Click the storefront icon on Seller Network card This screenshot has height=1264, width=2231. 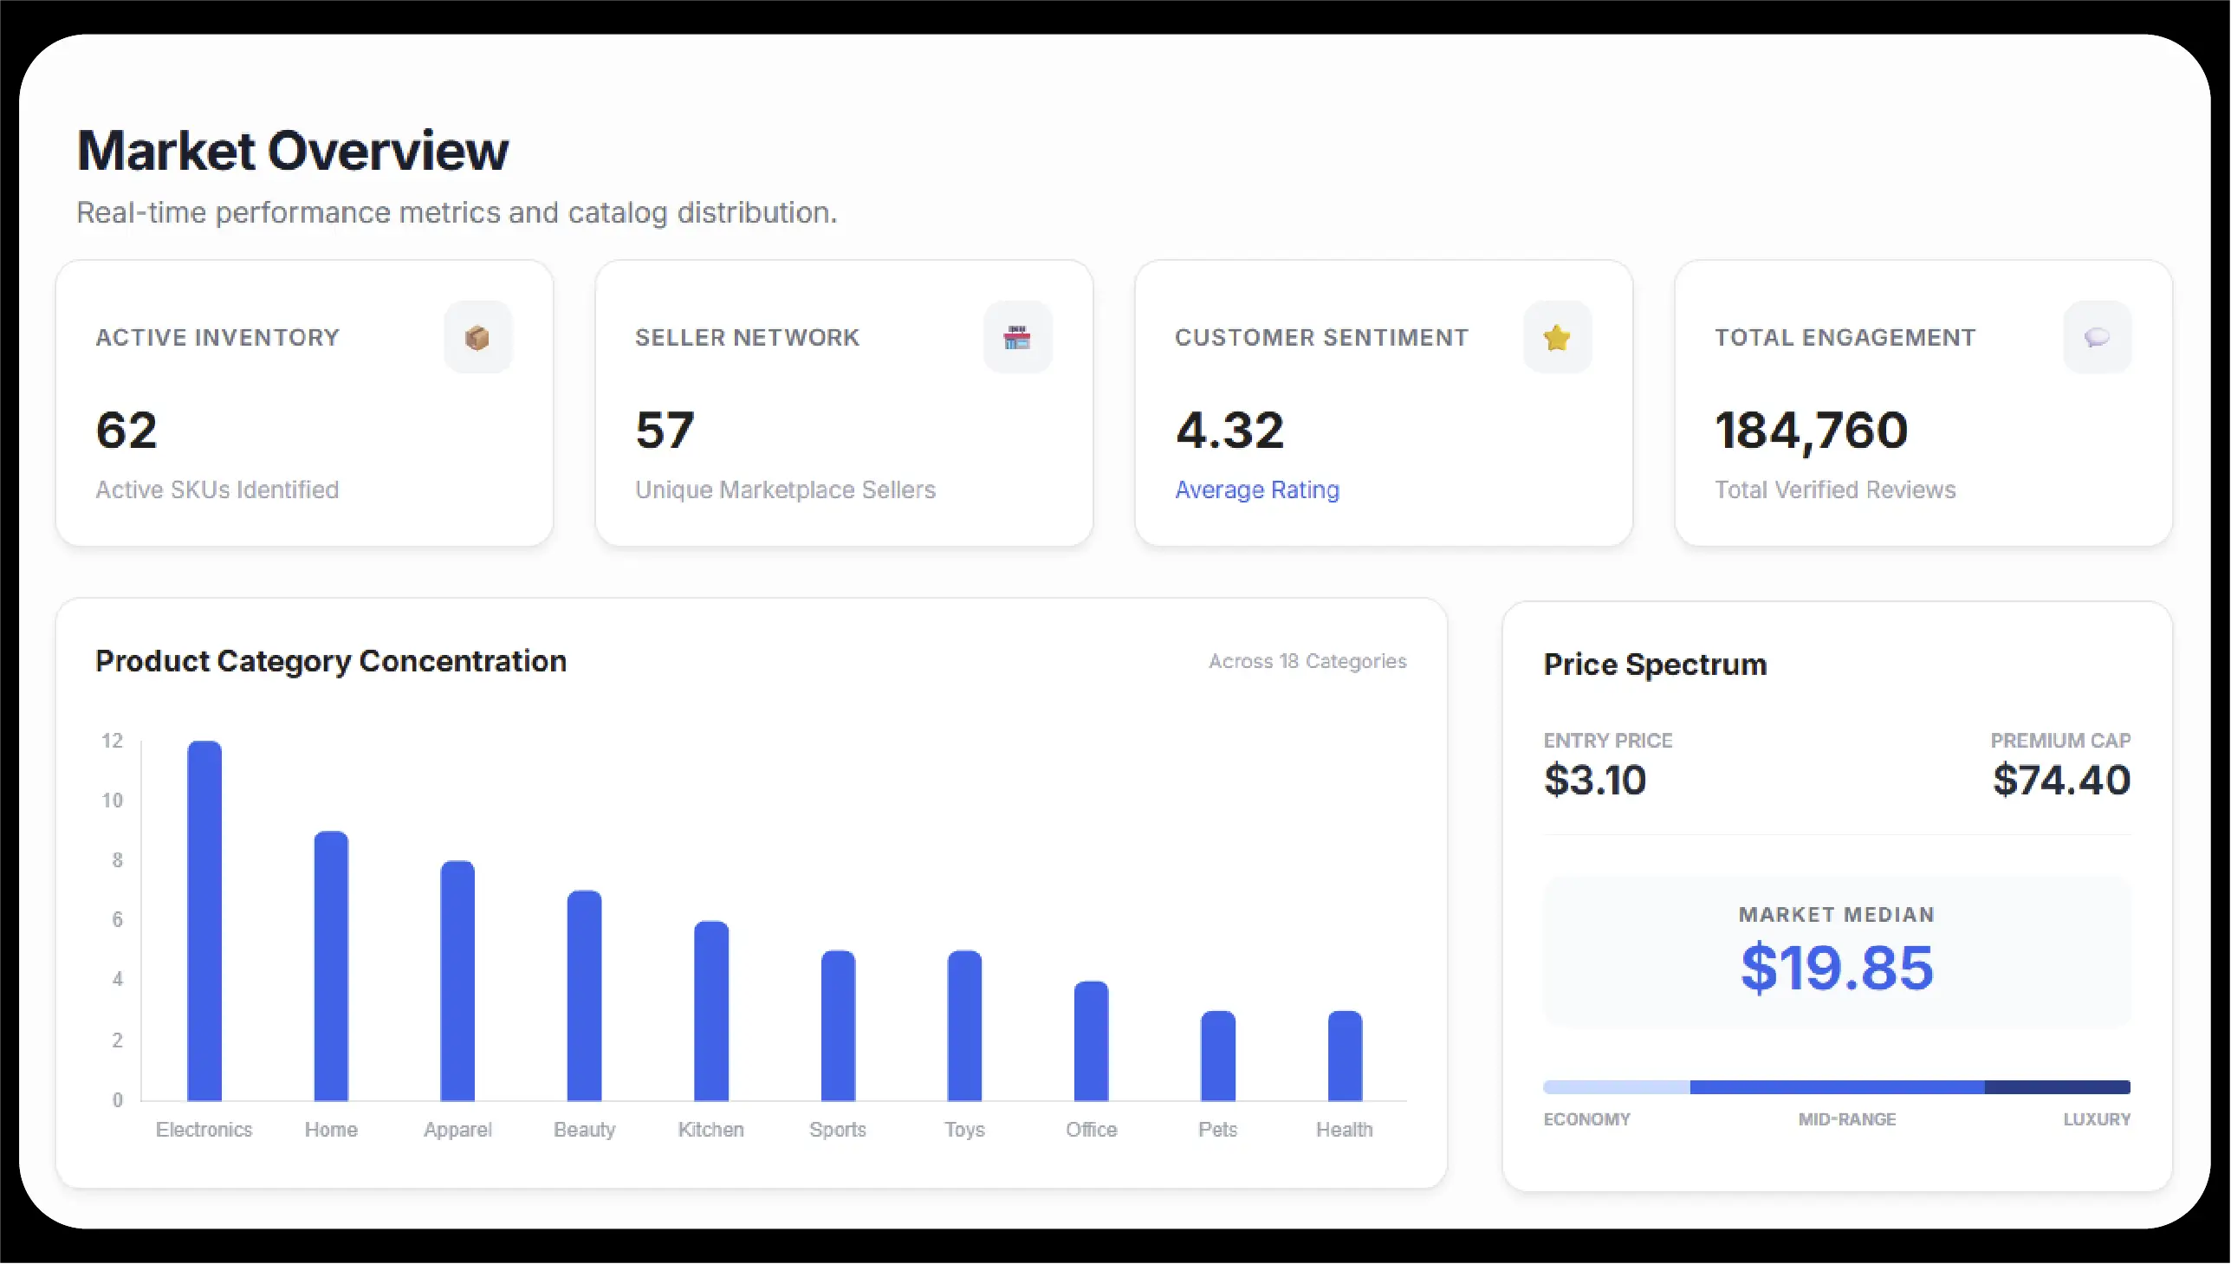(x=1017, y=338)
